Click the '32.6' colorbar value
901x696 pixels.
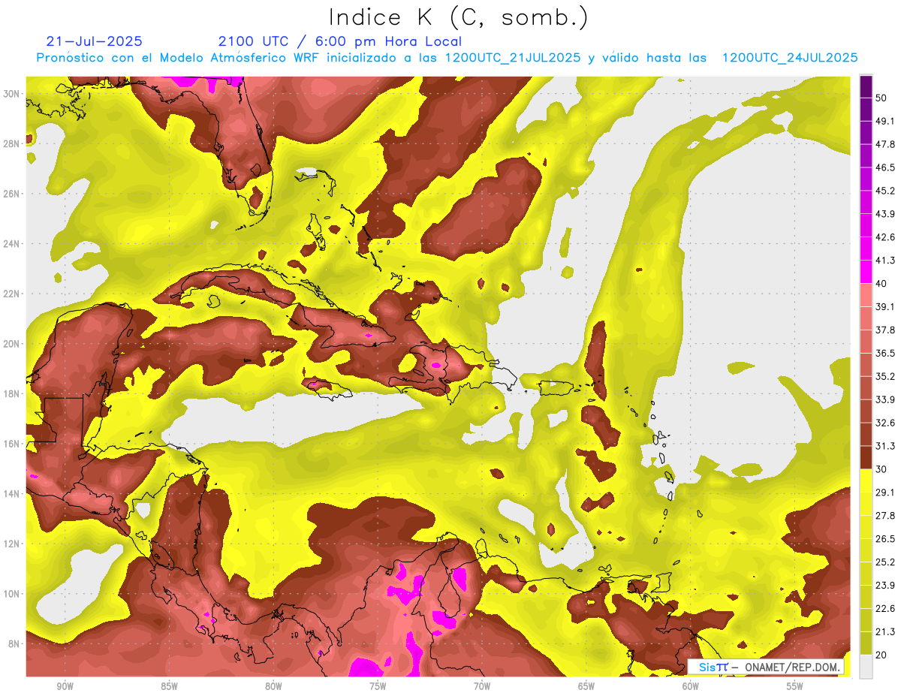click(885, 423)
